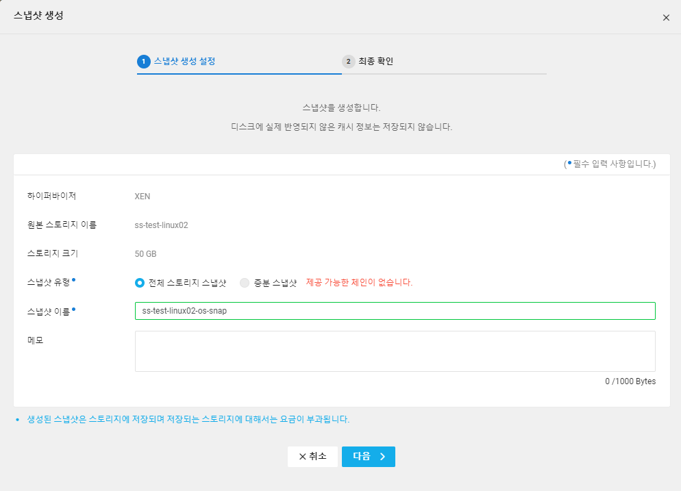Click the 전체 스토리지 스냅샷 label

(187, 283)
